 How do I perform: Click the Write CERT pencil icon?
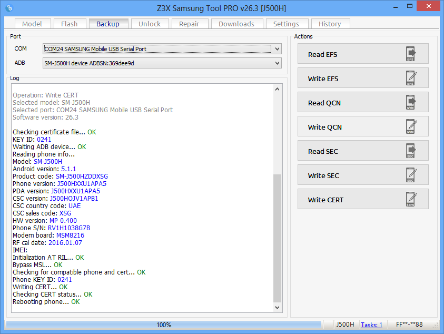(411, 199)
